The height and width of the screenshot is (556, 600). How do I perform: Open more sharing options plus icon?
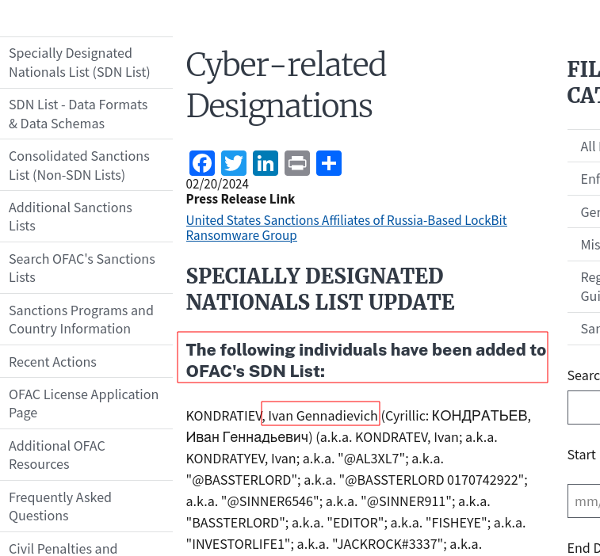tap(329, 163)
